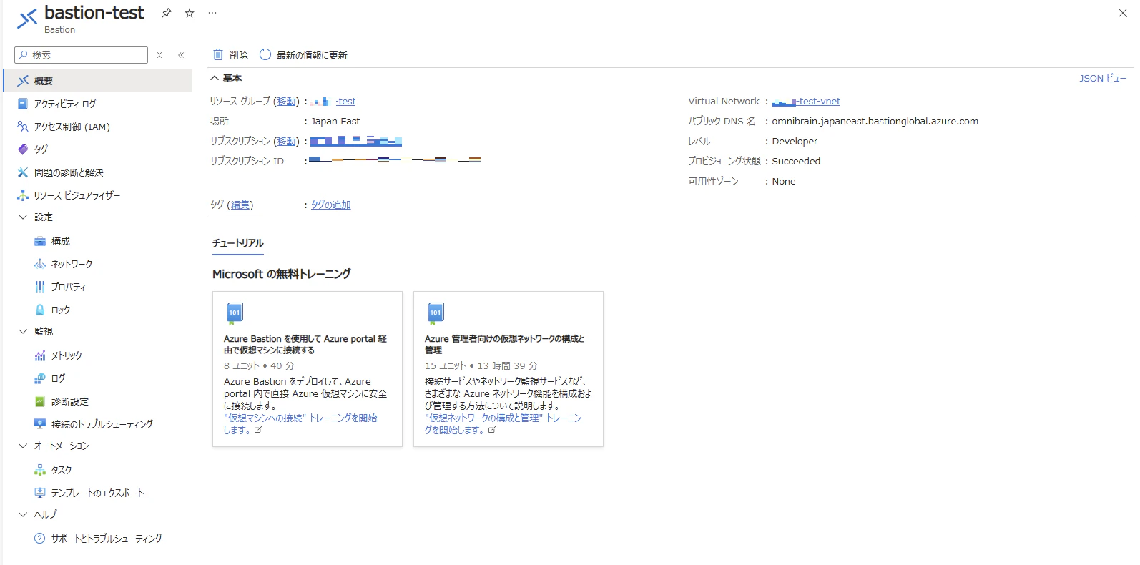Click the bastion-test title heading
This screenshot has width=1140, height=565.
pyautogui.click(x=94, y=13)
